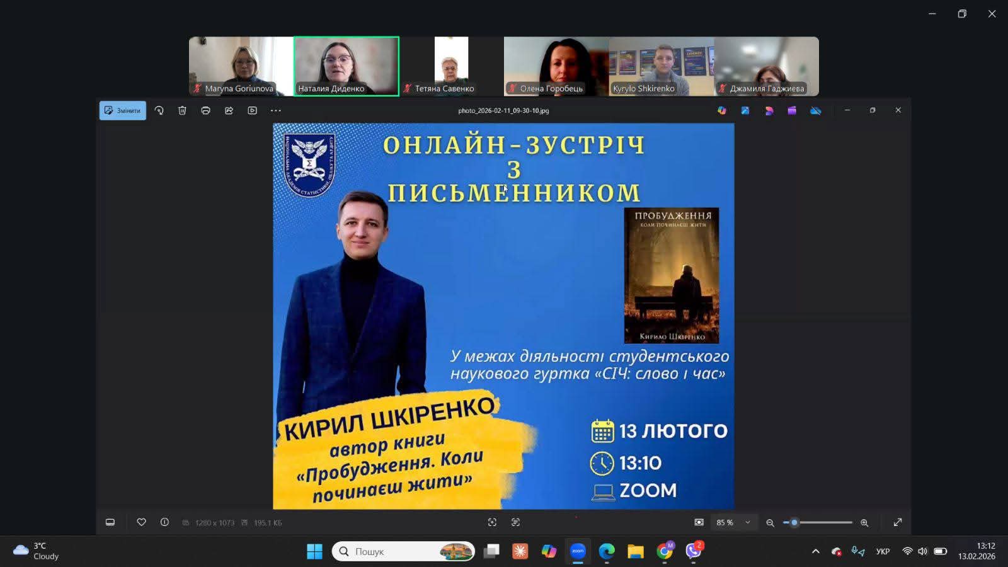Zoom in with the plus magnifier

point(864,522)
